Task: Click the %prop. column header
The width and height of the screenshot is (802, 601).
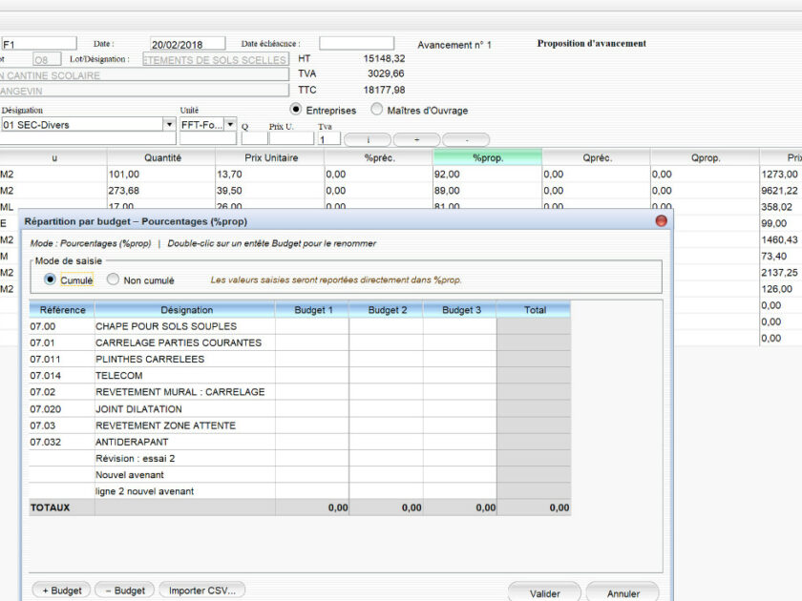Action: click(488, 157)
